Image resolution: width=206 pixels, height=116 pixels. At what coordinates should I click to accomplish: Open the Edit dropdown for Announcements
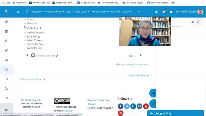(132, 56)
